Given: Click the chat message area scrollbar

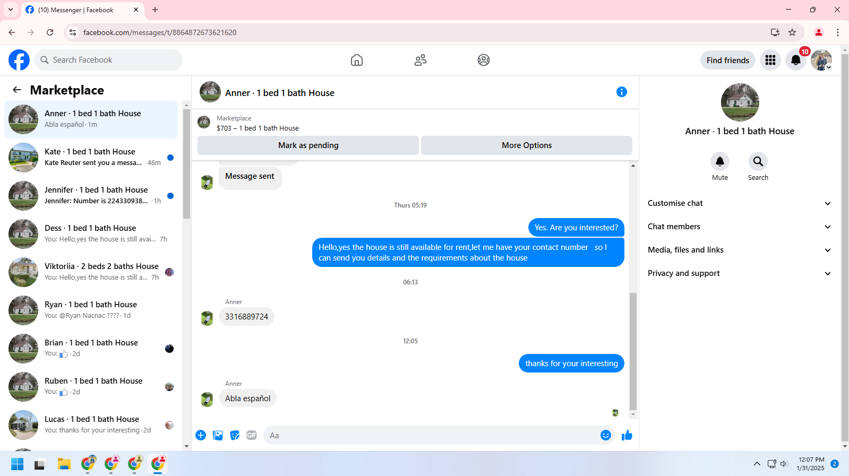Looking at the screenshot, I should 633,351.
